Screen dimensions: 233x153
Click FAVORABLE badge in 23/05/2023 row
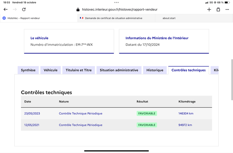pyautogui.click(x=147, y=113)
